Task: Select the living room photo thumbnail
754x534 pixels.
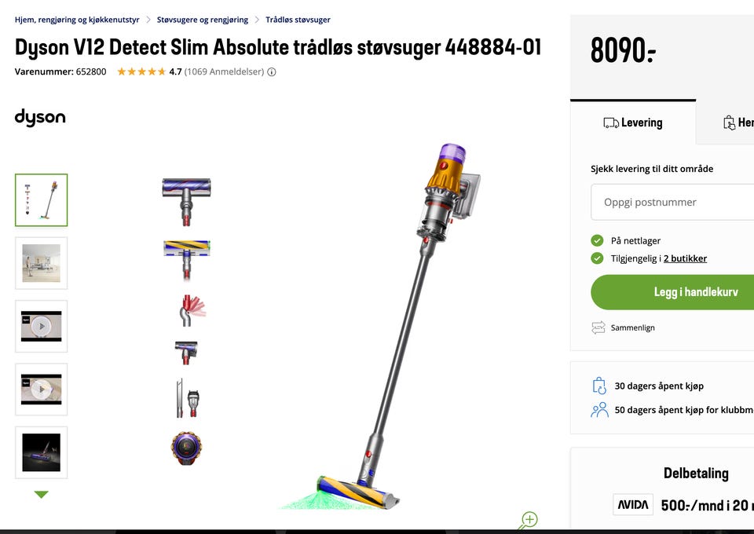Action: point(42,263)
